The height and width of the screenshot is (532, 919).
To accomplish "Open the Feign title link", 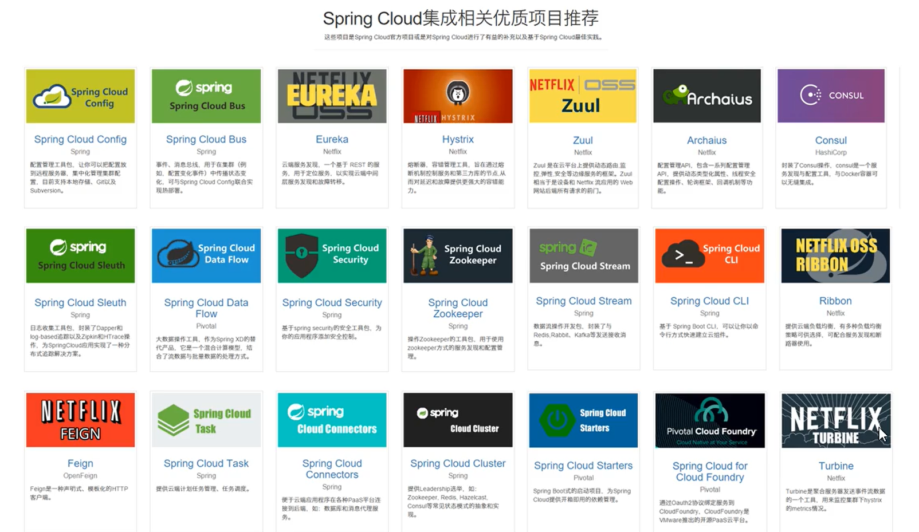I will [80, 463].
